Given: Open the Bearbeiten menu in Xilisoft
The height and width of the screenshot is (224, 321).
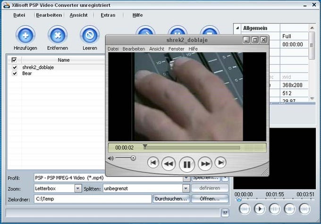Looking at the screenshot, I should click(49, 15).
